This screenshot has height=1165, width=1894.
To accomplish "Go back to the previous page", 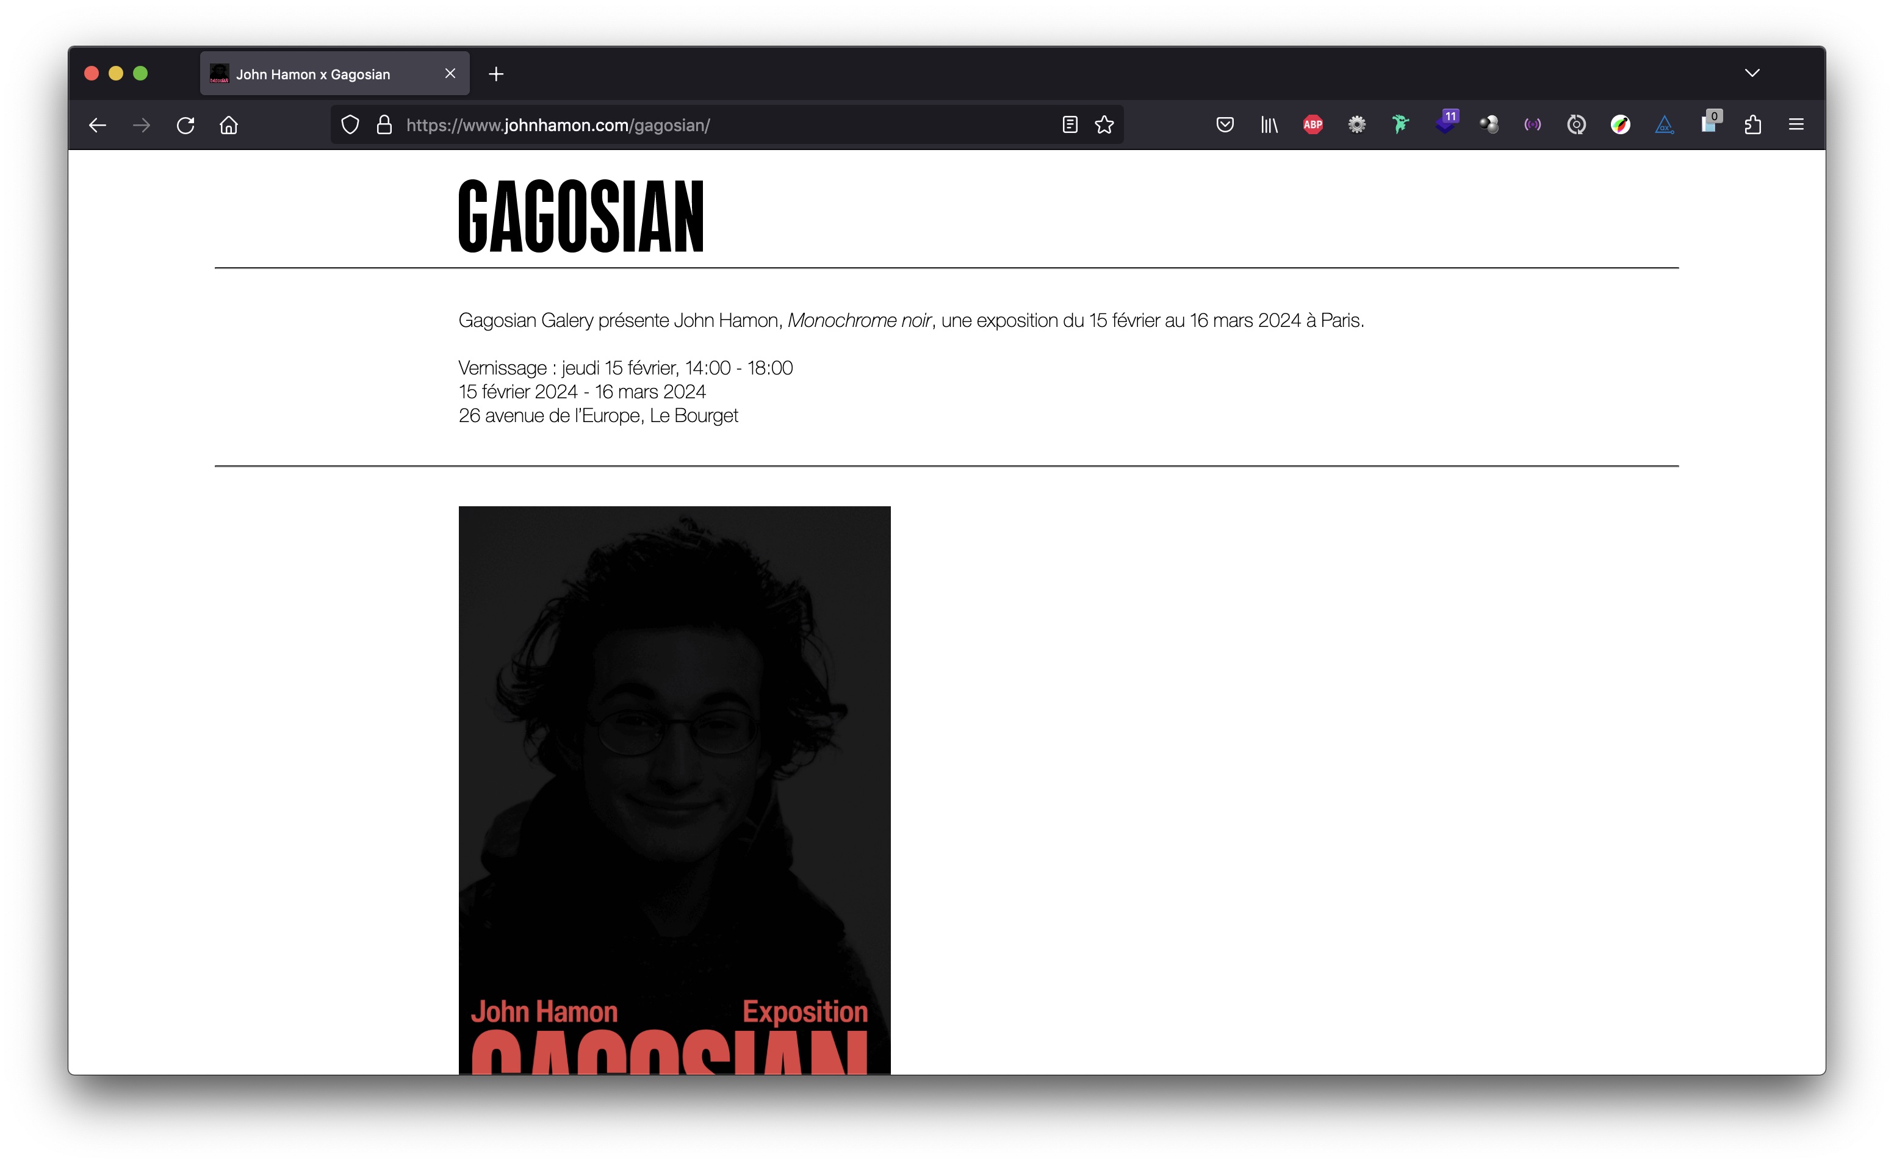I will [x=97, y=125].
